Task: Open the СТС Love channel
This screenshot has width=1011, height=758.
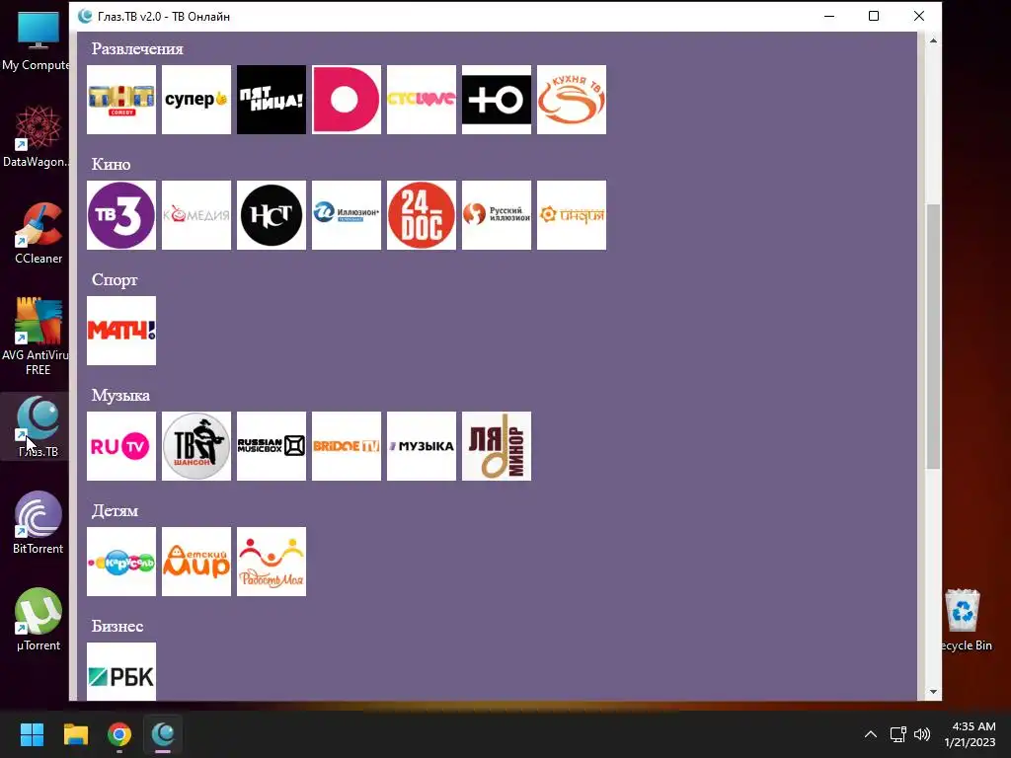Action: (x=421, y=100)
